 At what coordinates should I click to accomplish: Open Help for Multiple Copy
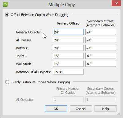coord(106,109)
